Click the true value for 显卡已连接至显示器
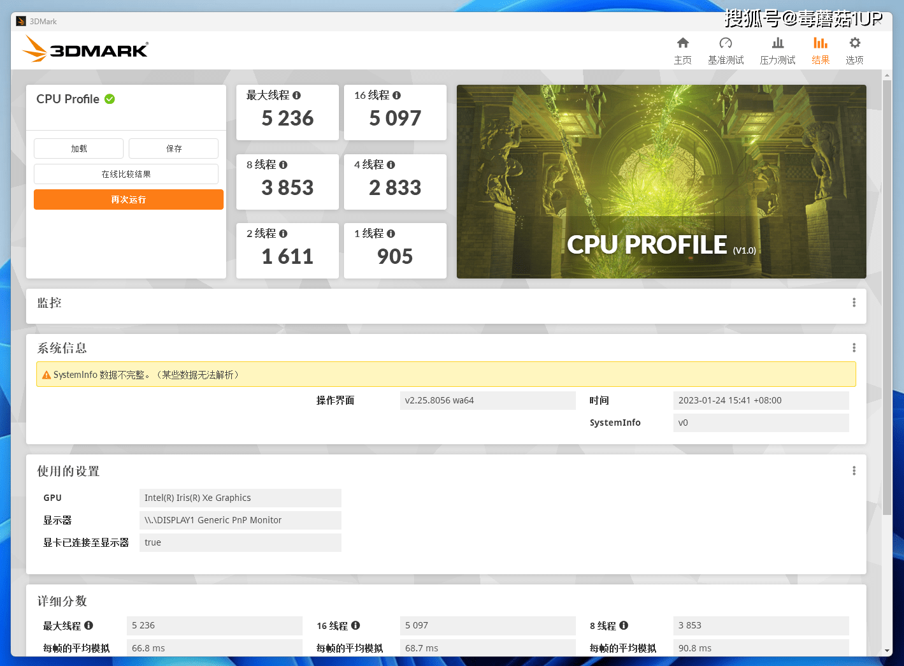Viewport: 904px width, 666px height. [240, 542]
